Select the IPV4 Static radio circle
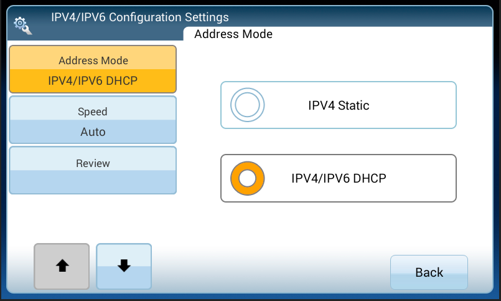 click(x=248, y=105)
